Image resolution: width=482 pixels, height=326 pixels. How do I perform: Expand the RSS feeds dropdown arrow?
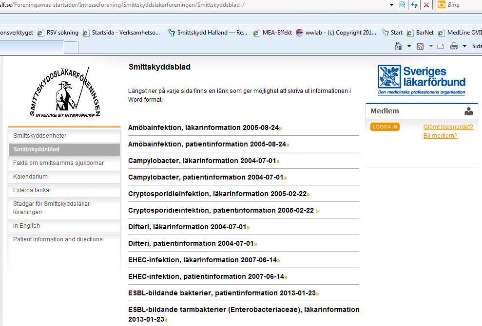click(431, 46)
